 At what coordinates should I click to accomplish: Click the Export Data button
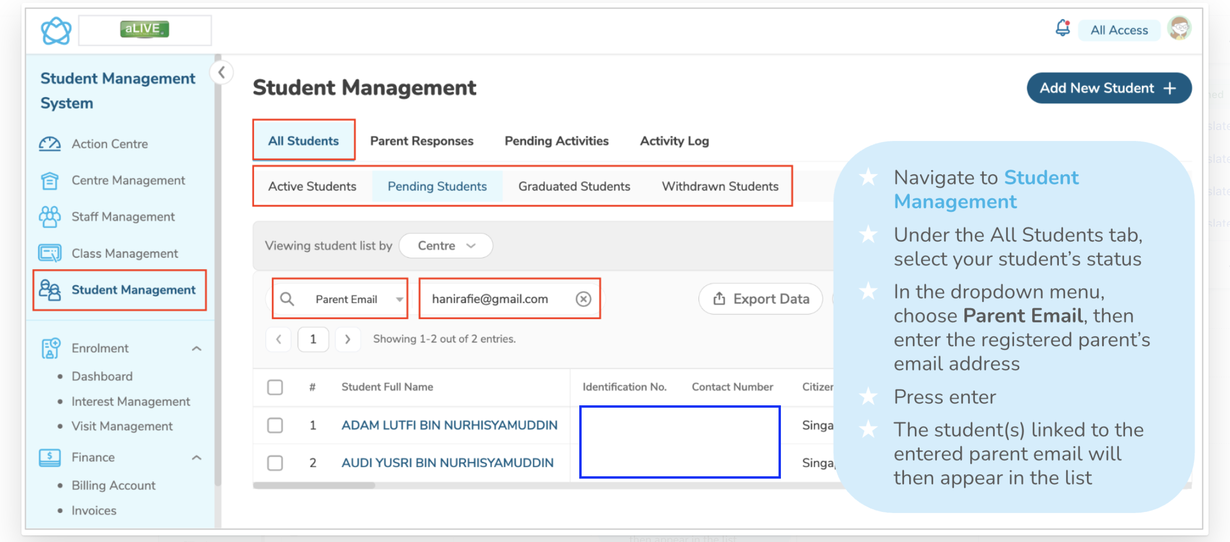pyautogui.click(x=760, y=299)
